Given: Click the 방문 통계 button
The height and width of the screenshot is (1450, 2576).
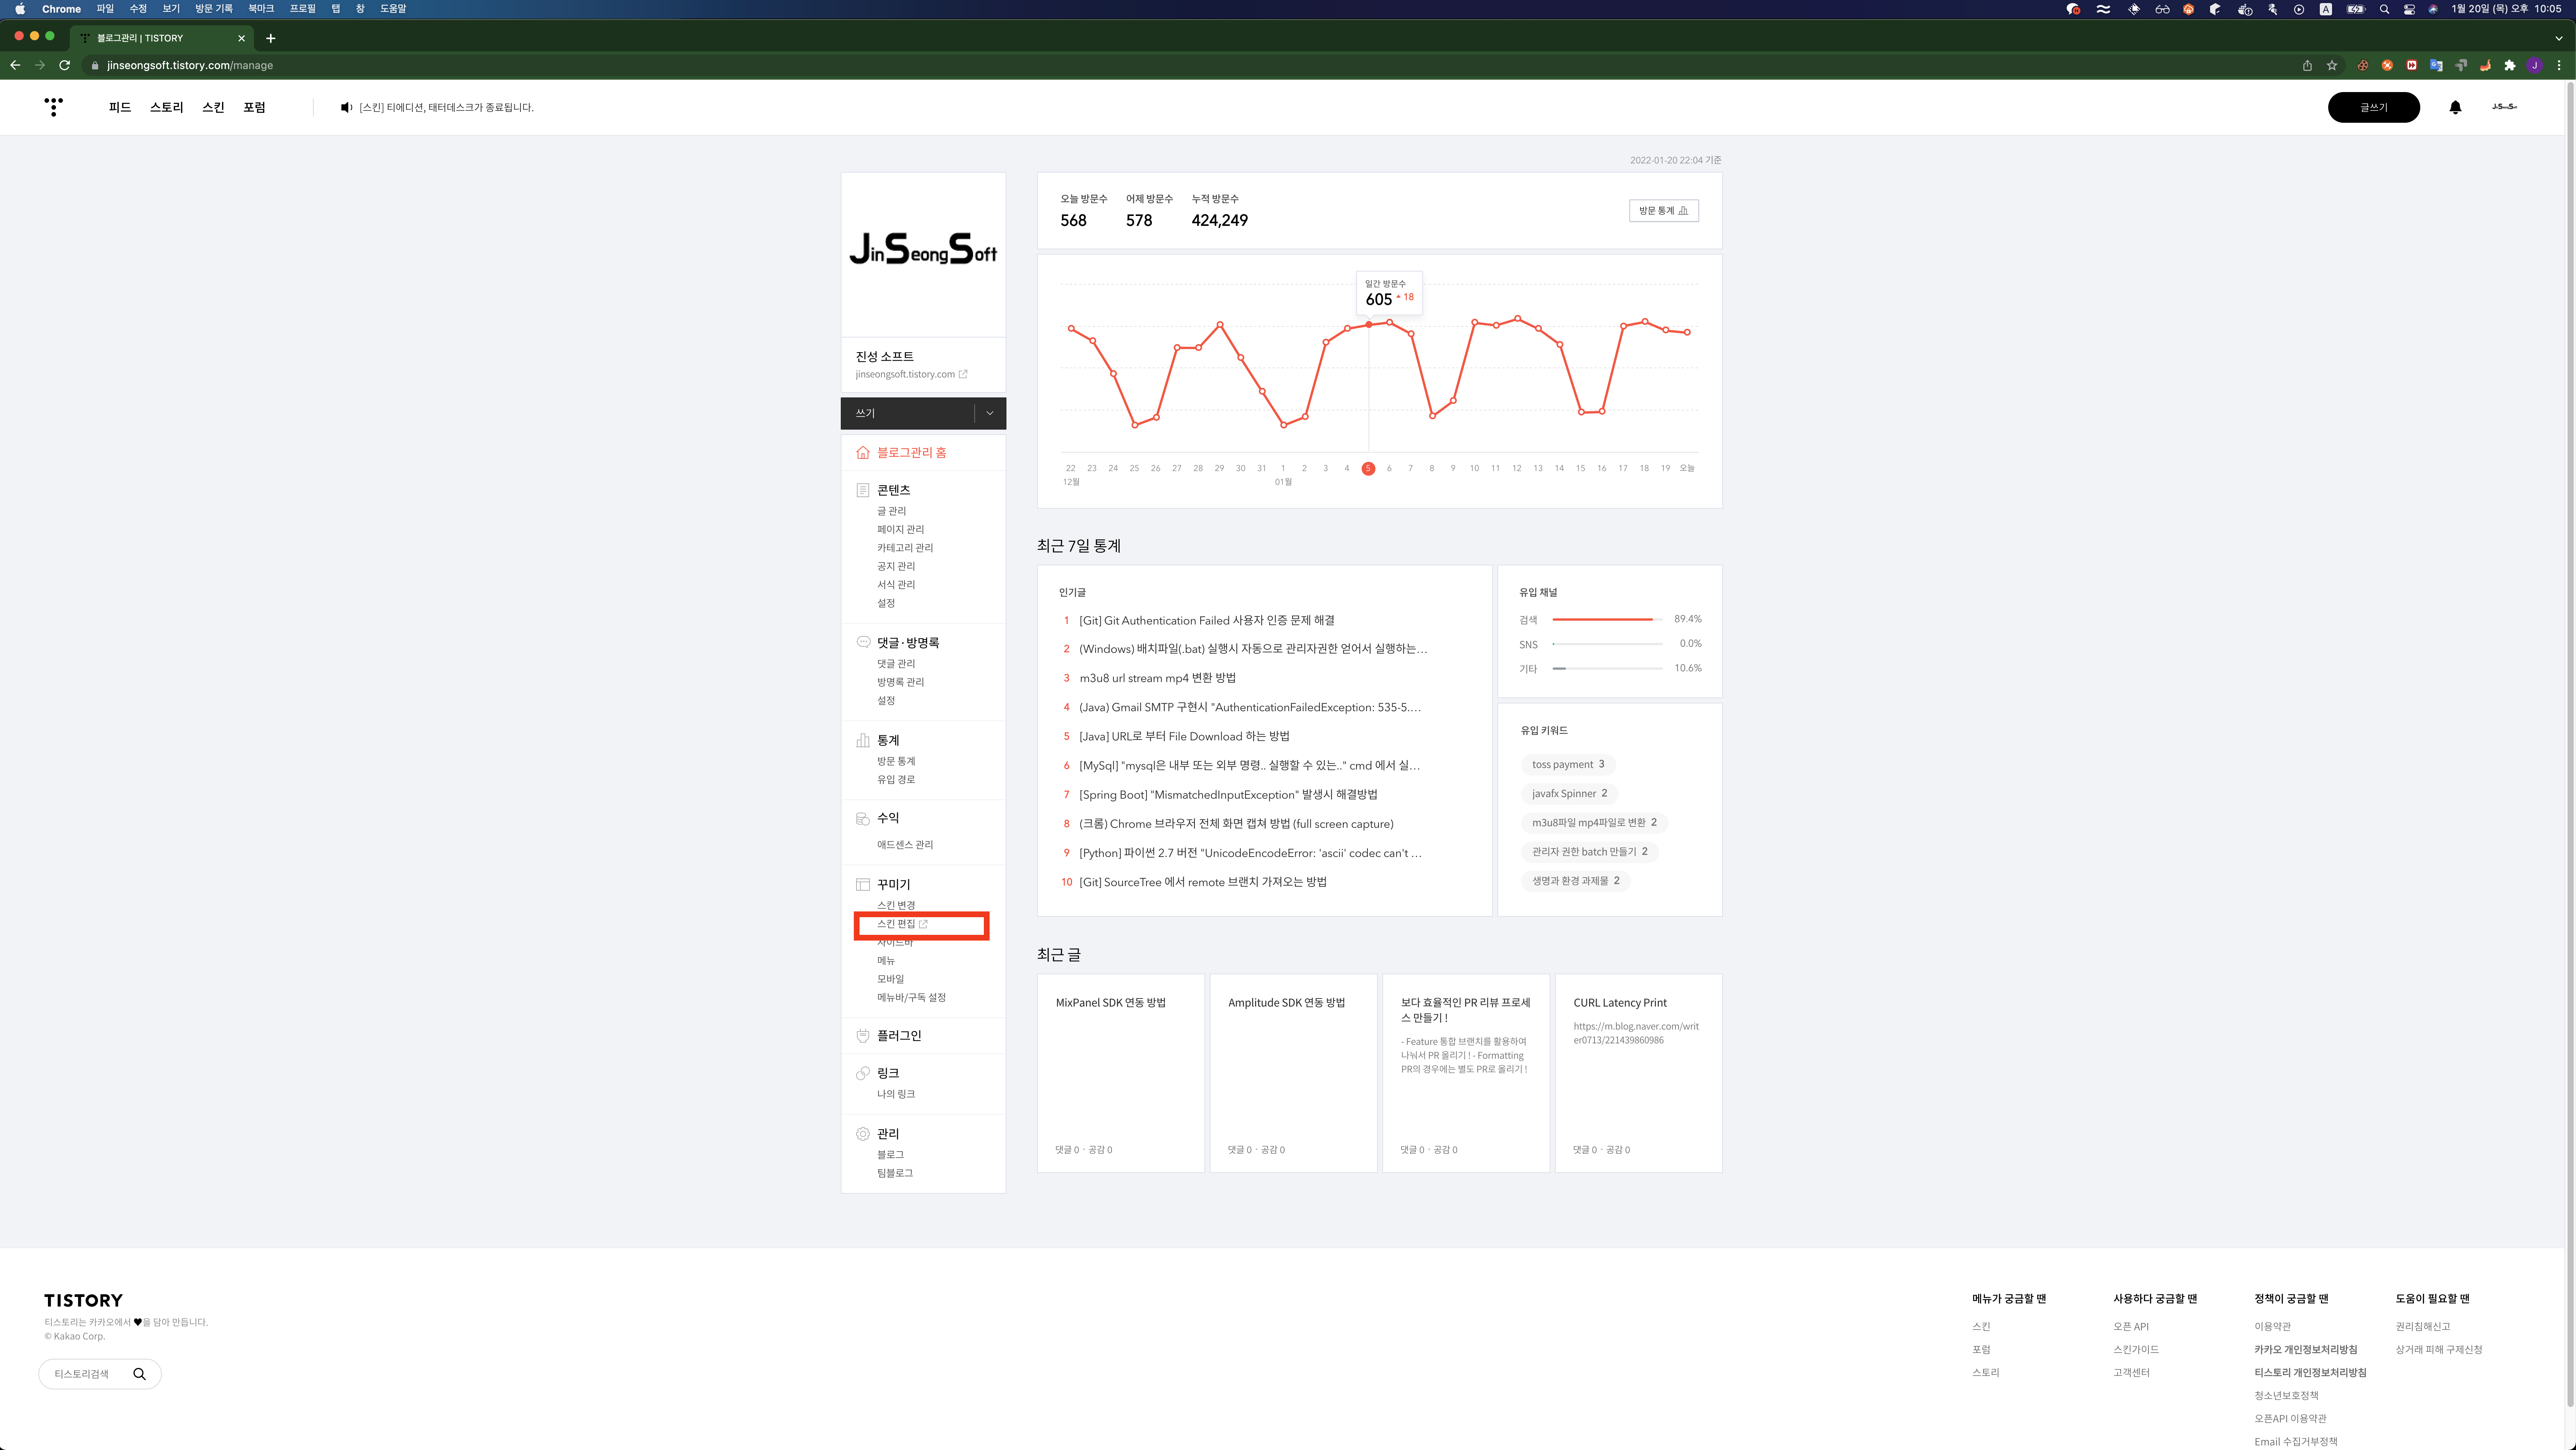Looking at the screenshot, I should 1663,211.
